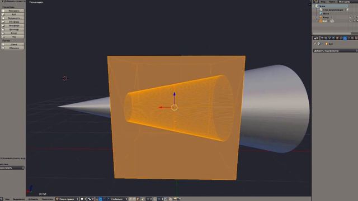Click the pin icon in properties breadcrumb
358x201 pixels.
pyautogui.click(x=315, y=44)
